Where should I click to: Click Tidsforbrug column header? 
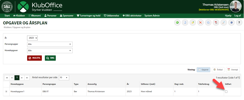tap(203, 84)
